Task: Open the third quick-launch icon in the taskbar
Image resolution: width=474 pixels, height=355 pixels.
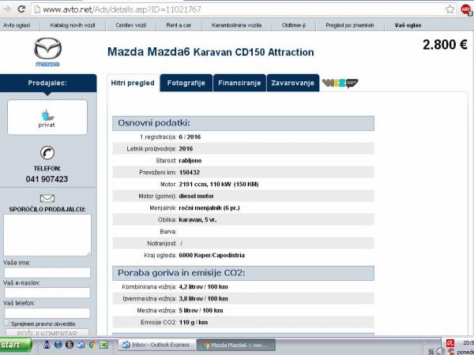Action: click(70, 345)
